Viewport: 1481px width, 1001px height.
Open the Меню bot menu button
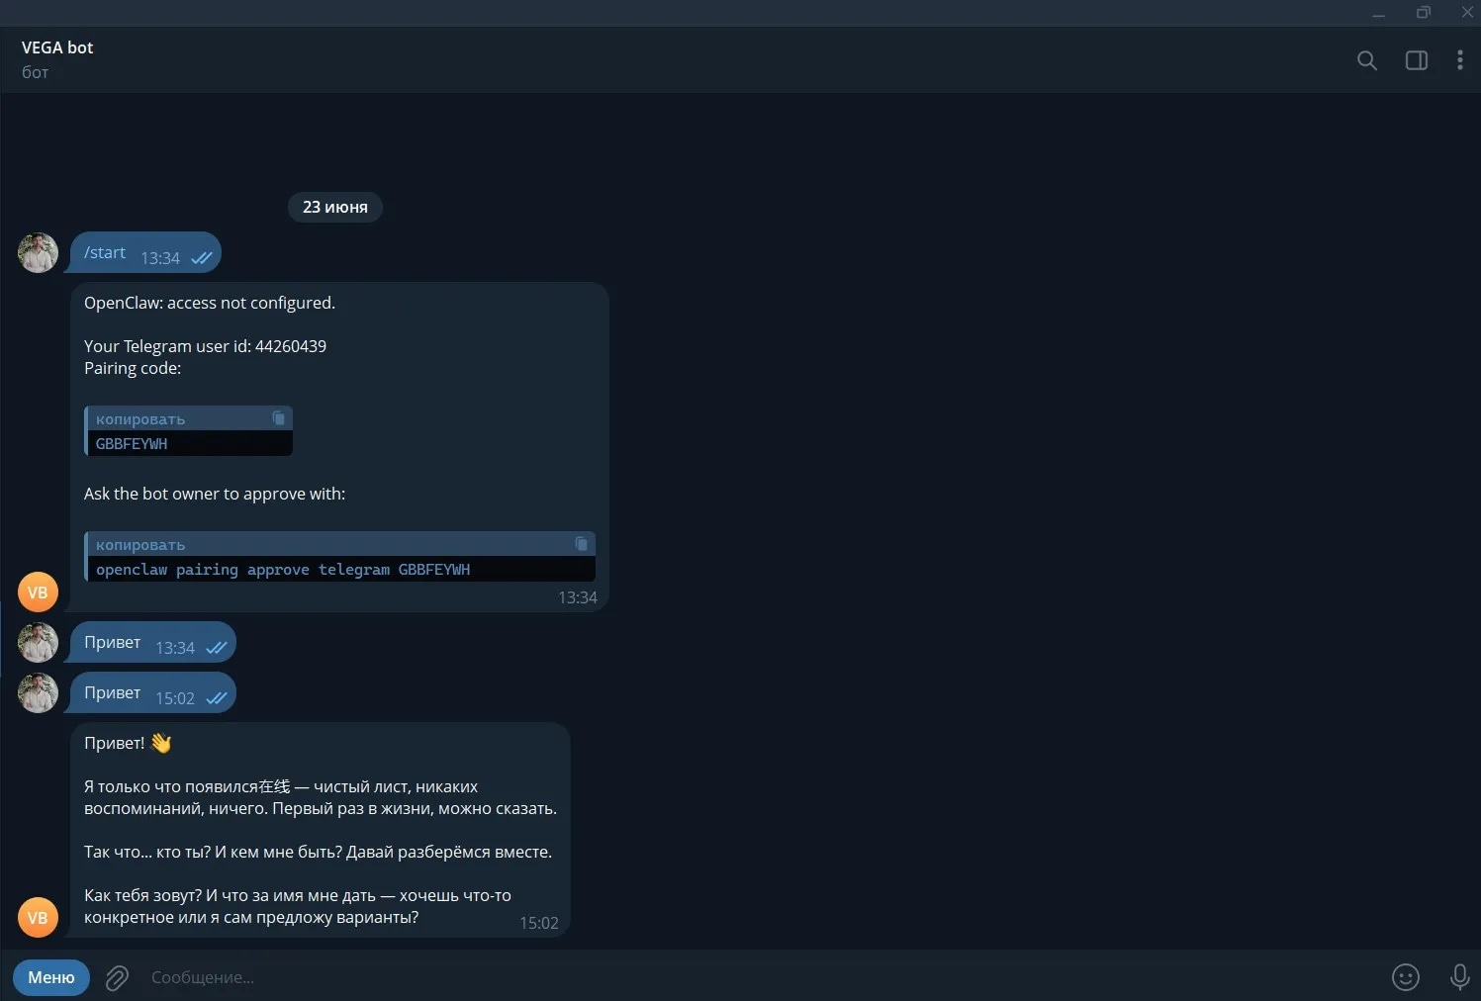(51, 977)
